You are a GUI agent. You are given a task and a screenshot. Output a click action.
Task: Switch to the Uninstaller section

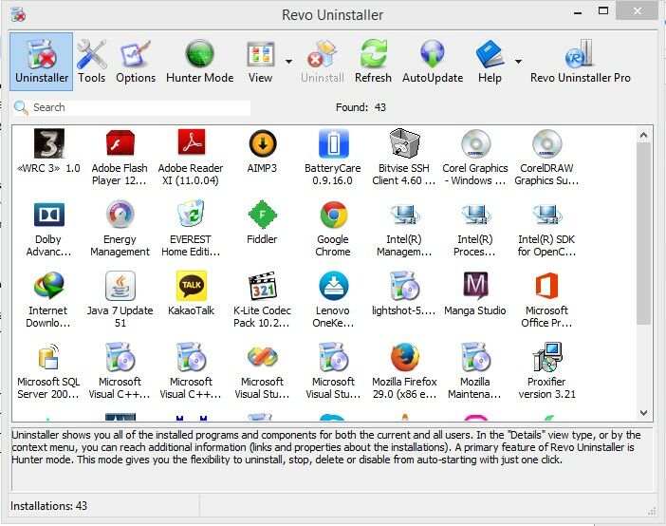[x=42, y=61]
